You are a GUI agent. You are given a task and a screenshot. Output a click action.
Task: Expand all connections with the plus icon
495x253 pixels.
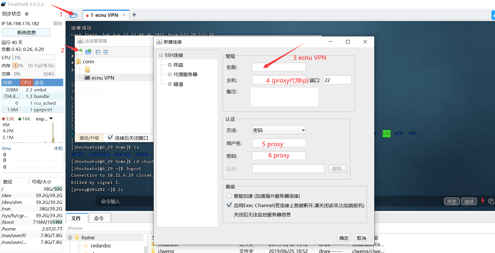point(106,52)
